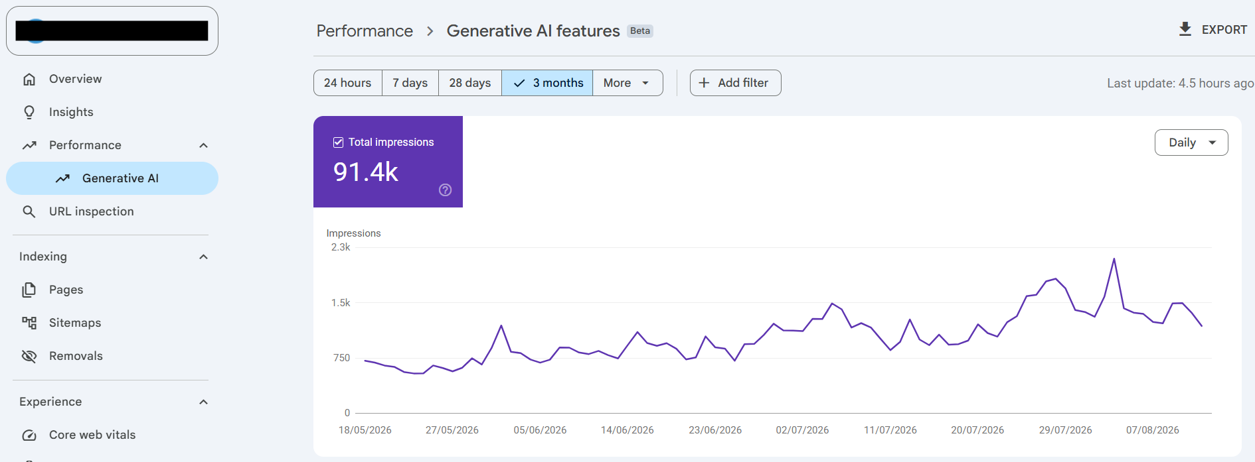Open Removals under Indexing
Viewport: 1255px width, 462px height.
[x=112, y=356]
